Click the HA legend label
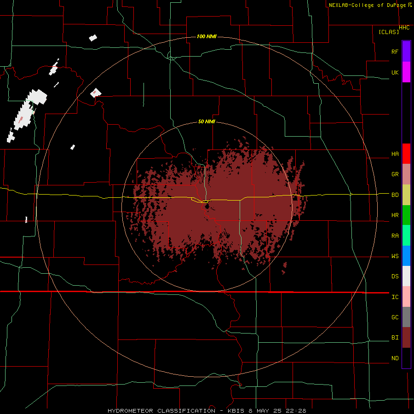Image resolution: width=414 pixels, height=414 pixels. [x=395, y=154]
